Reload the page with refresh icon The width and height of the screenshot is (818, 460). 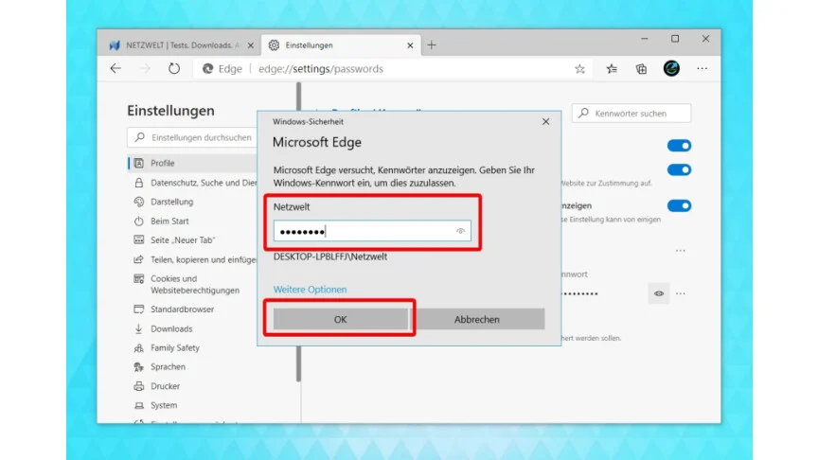[173, 68]
